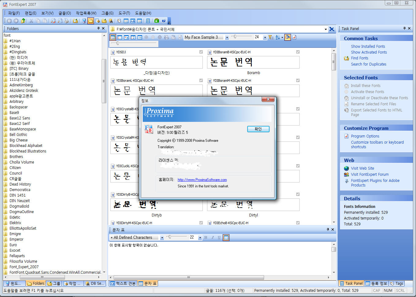
Task: Click the filter funnel icon in the font list toolbar
Action: 271,37
